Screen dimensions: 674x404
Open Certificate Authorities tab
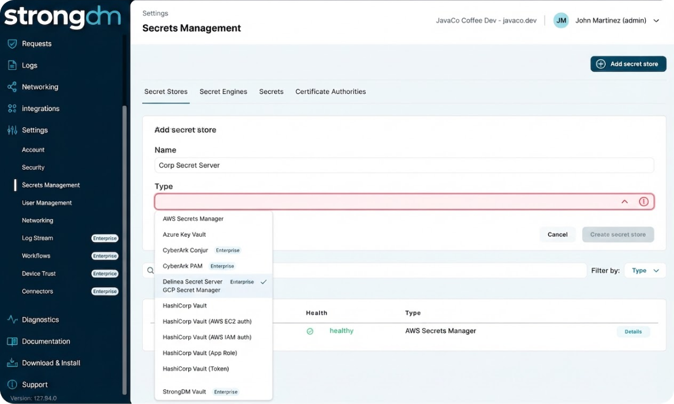coord(331,92)
